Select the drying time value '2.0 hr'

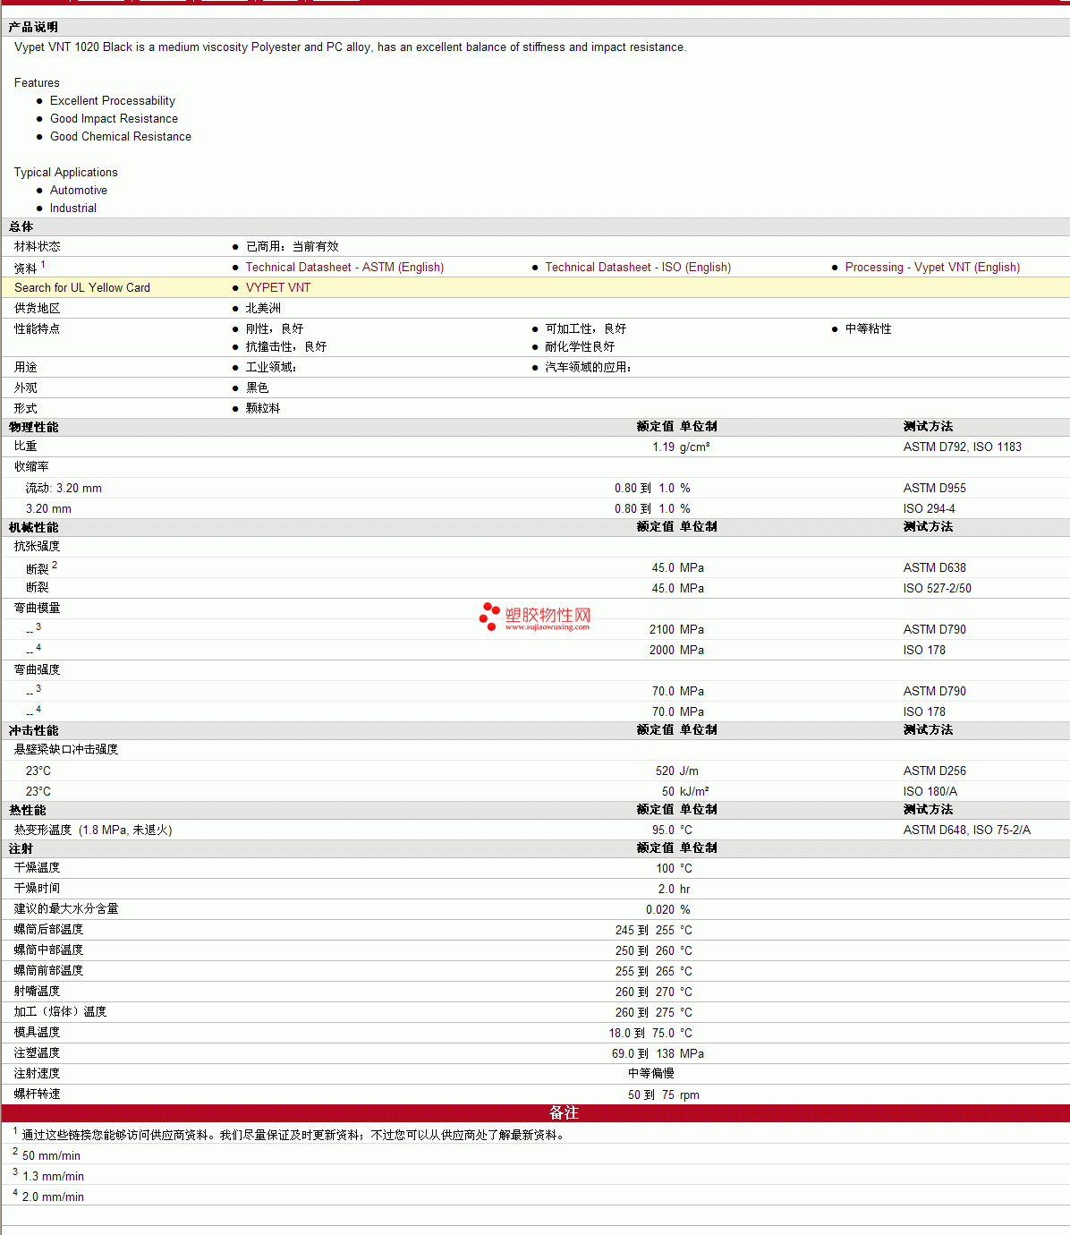coord(674,889)
